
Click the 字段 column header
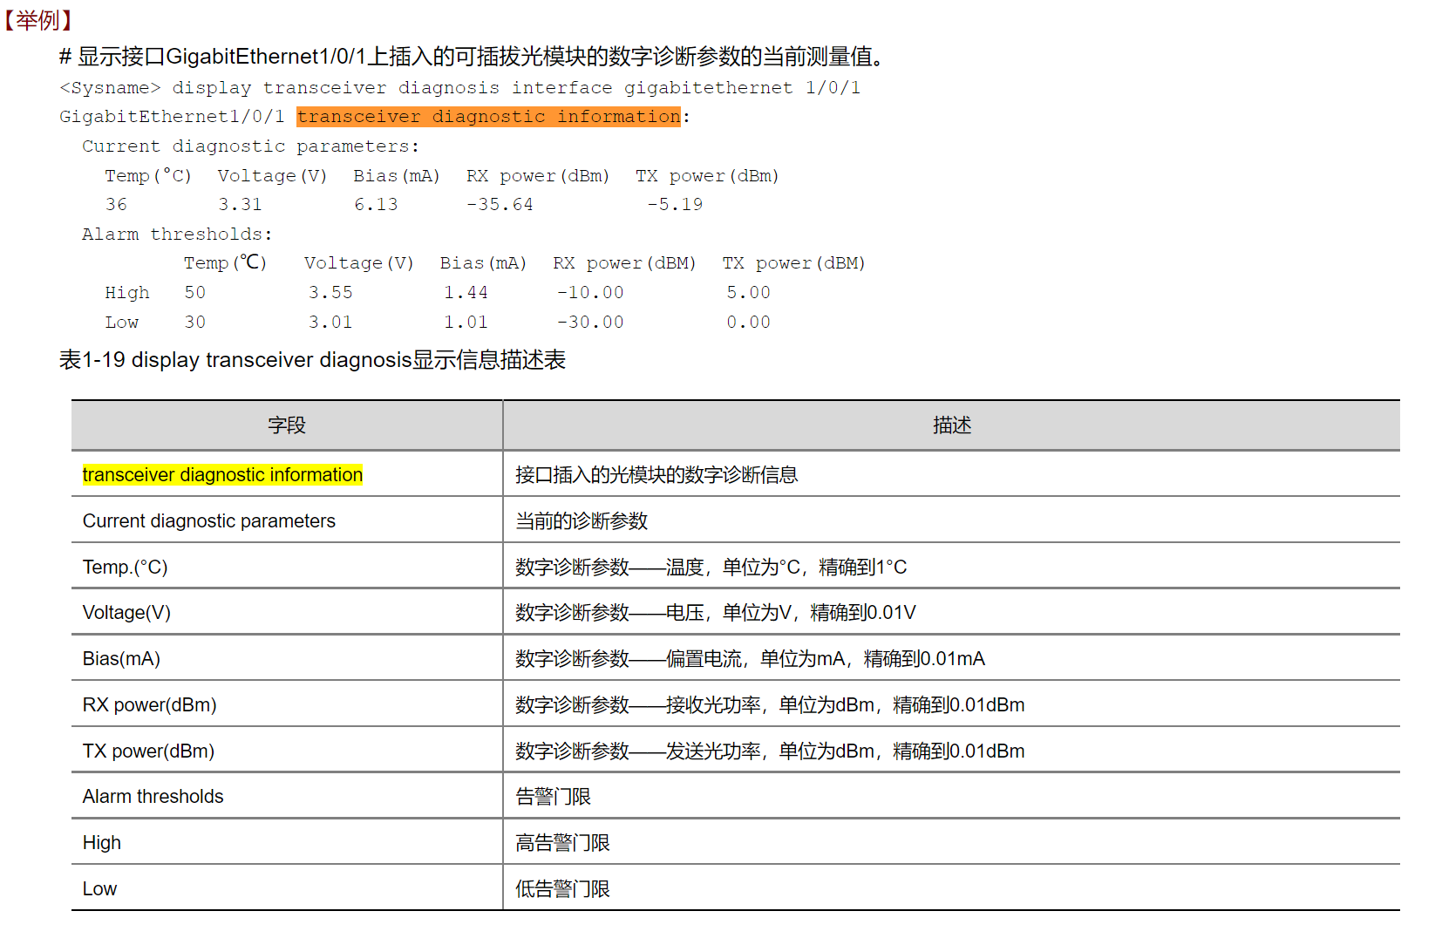pos(287,425)
